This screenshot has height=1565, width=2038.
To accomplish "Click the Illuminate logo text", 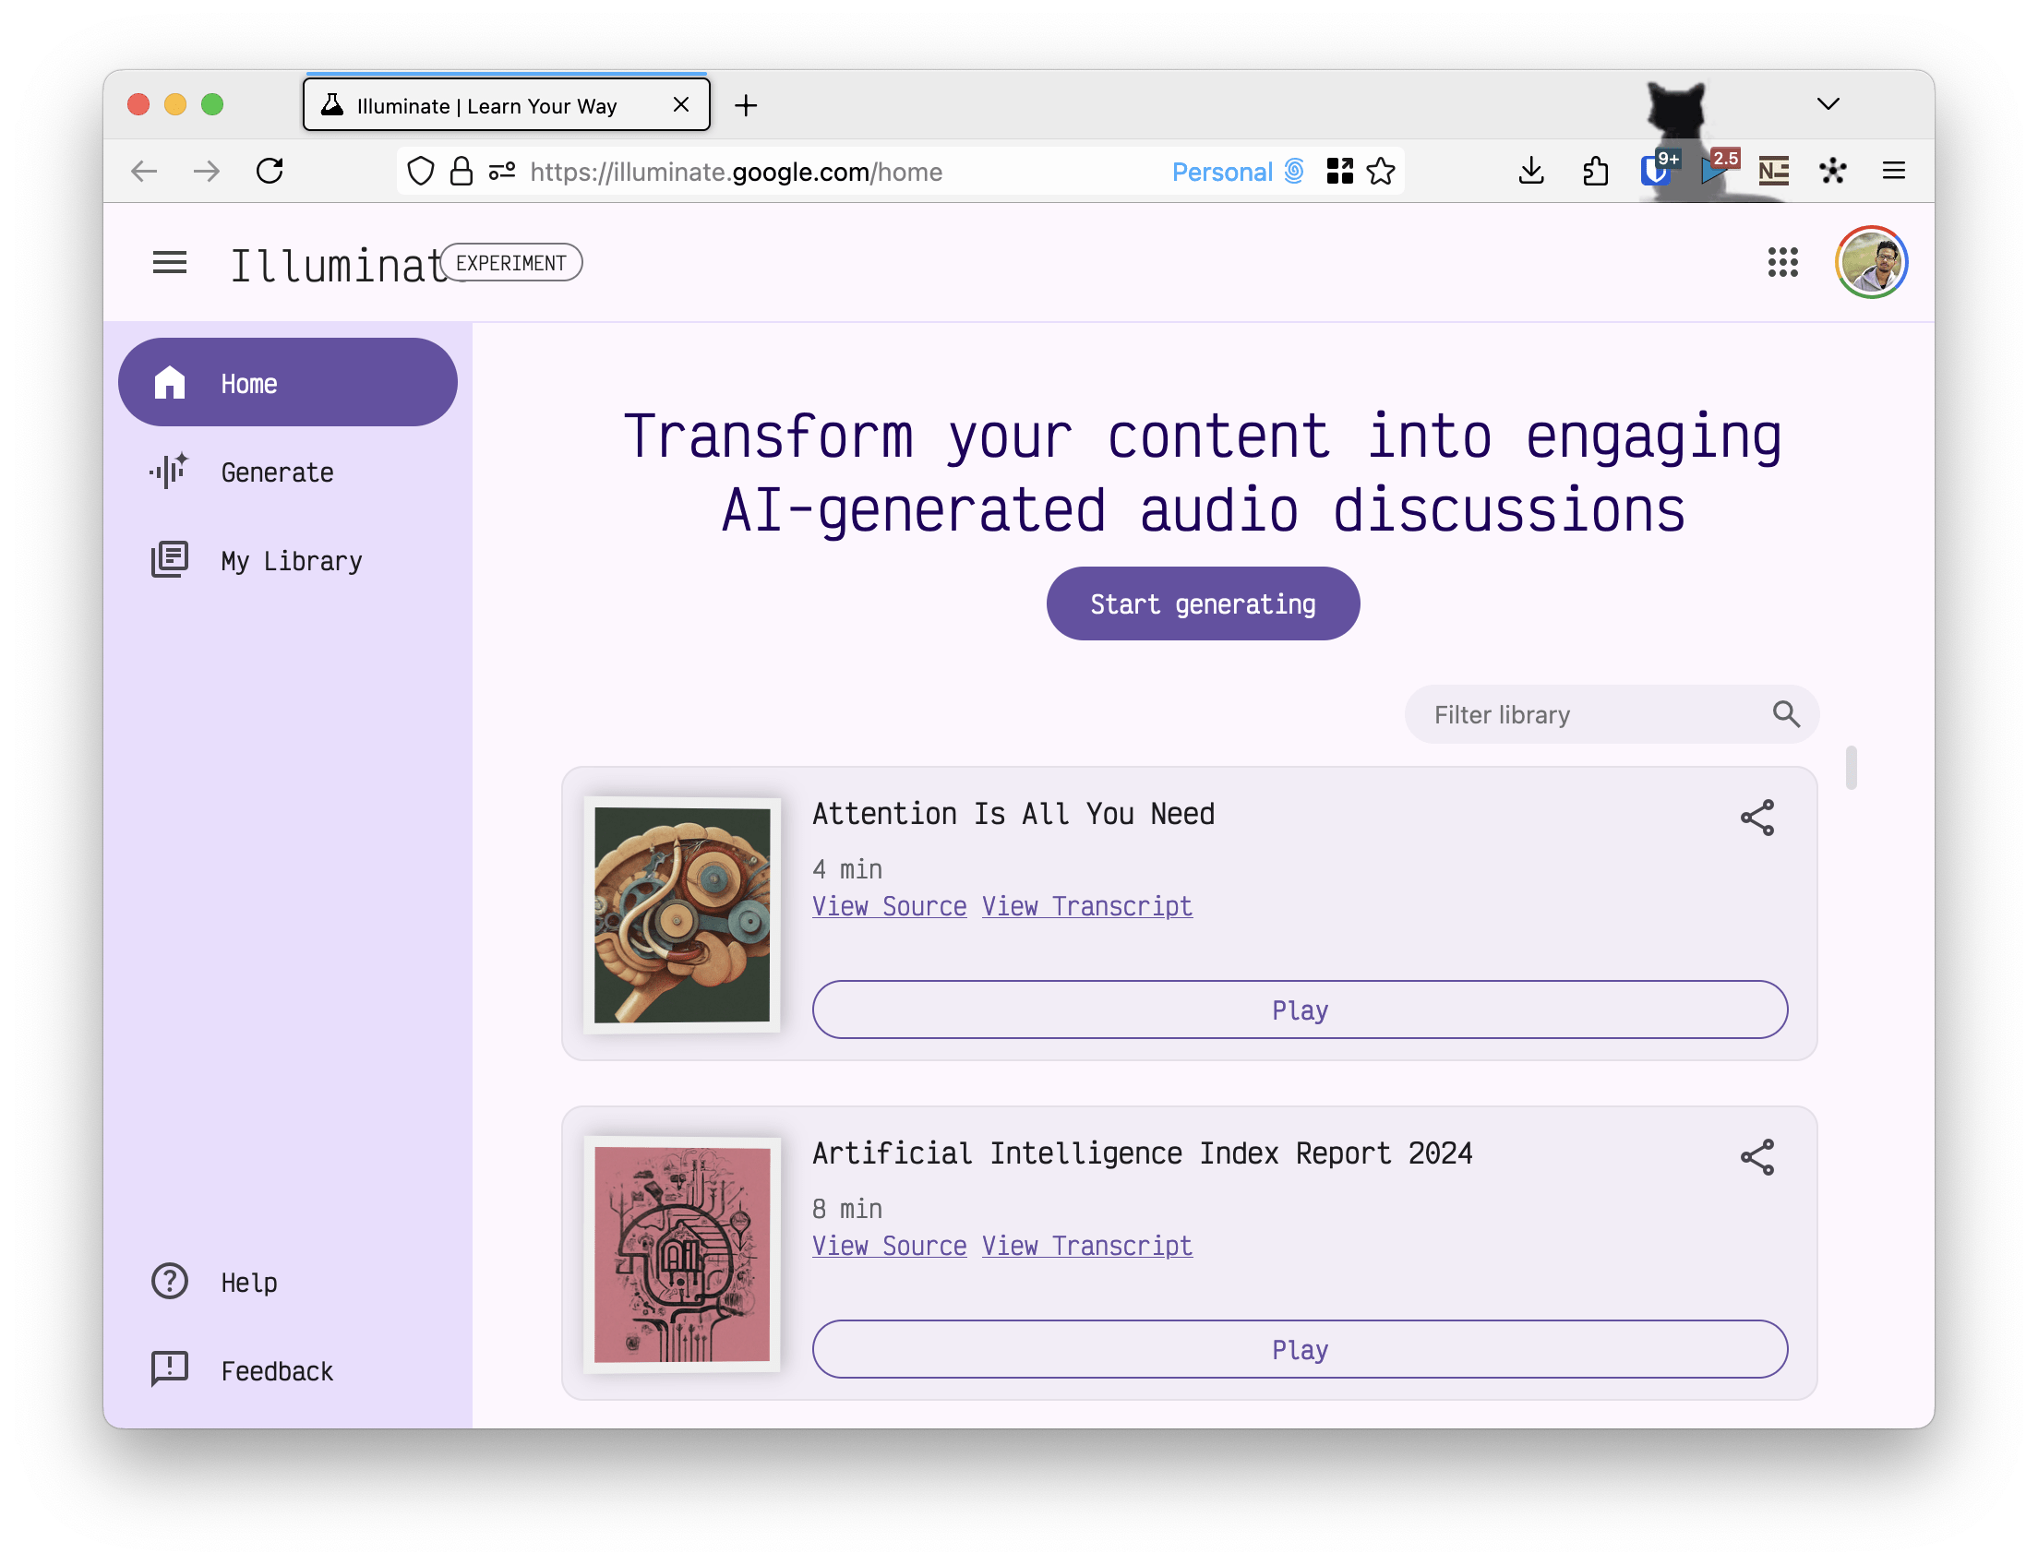I will click(339, 266).
